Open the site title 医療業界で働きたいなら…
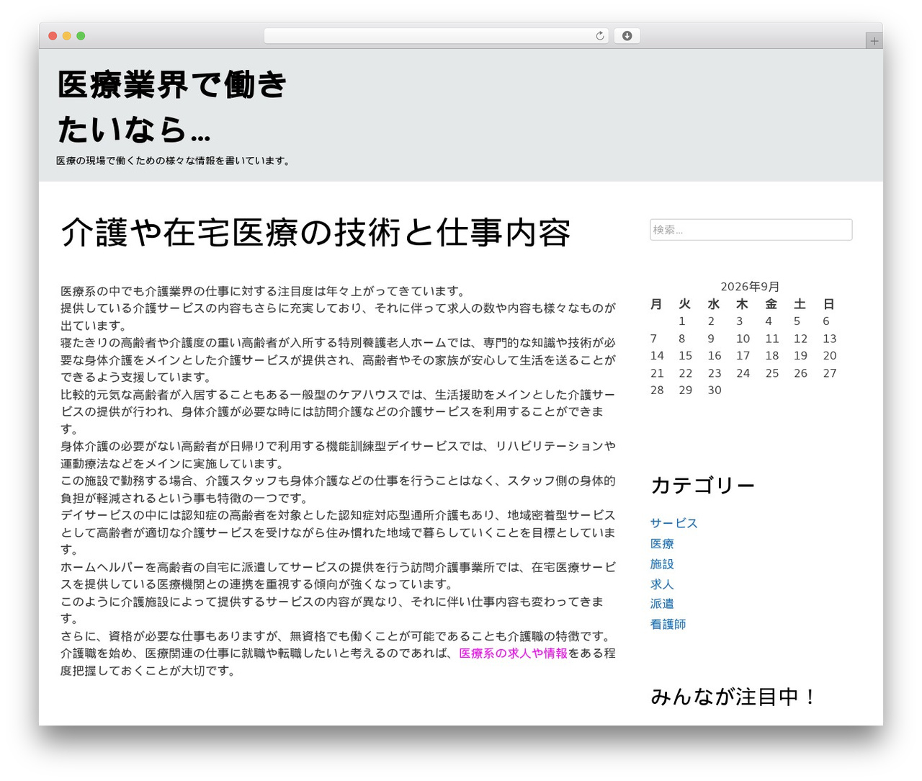922x781 pixels. (x=172, y=107)
